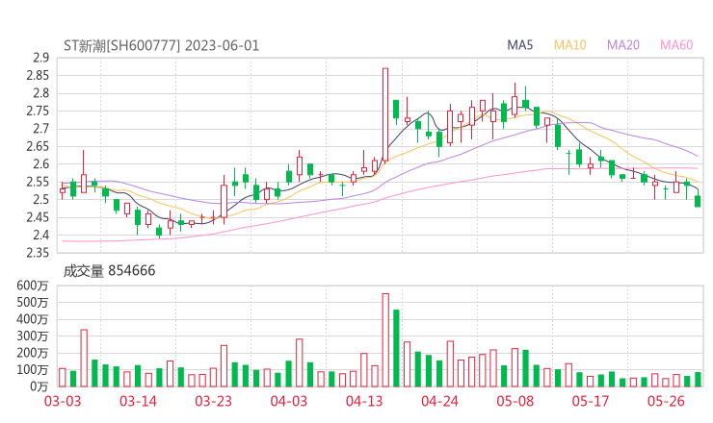Click the 04-13 date axis label

[364, 401]
